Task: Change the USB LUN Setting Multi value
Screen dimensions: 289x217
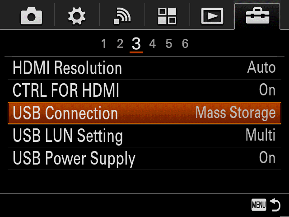Action: point(261,135)
